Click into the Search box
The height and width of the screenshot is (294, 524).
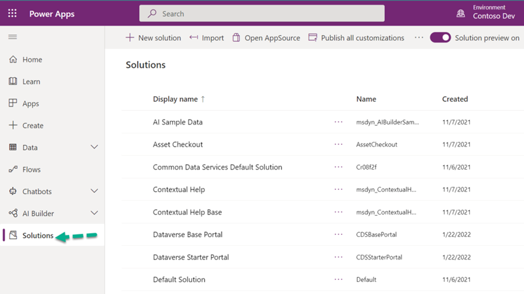261,14
